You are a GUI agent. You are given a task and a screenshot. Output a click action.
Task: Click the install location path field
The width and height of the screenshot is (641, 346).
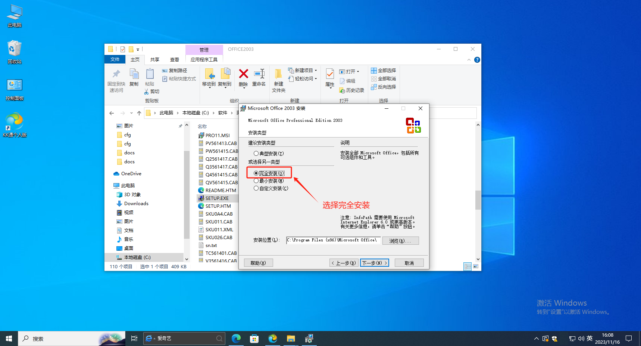(x=333, y=240)
